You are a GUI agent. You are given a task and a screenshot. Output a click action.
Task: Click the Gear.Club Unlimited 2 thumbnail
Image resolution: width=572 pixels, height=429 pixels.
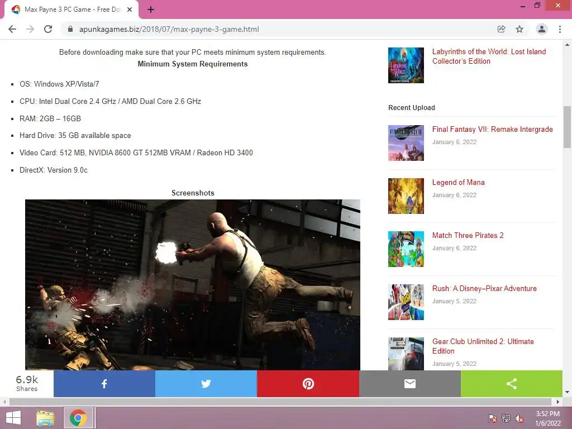tap(406, 354)
